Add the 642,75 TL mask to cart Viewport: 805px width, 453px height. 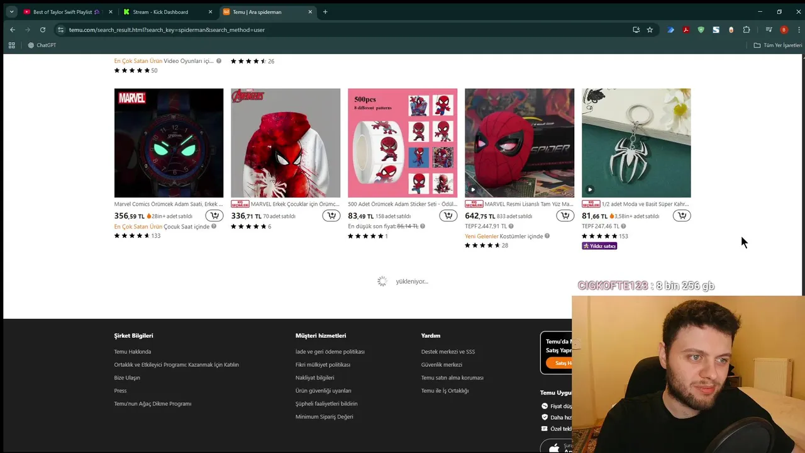(565, 216)
